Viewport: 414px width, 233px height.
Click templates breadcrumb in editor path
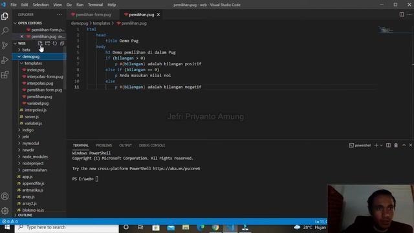[102, 23]
